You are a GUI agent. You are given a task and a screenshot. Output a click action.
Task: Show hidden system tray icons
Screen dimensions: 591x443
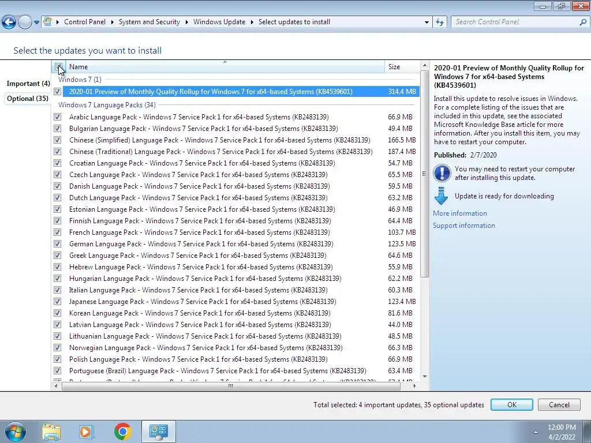click(536, 432)
